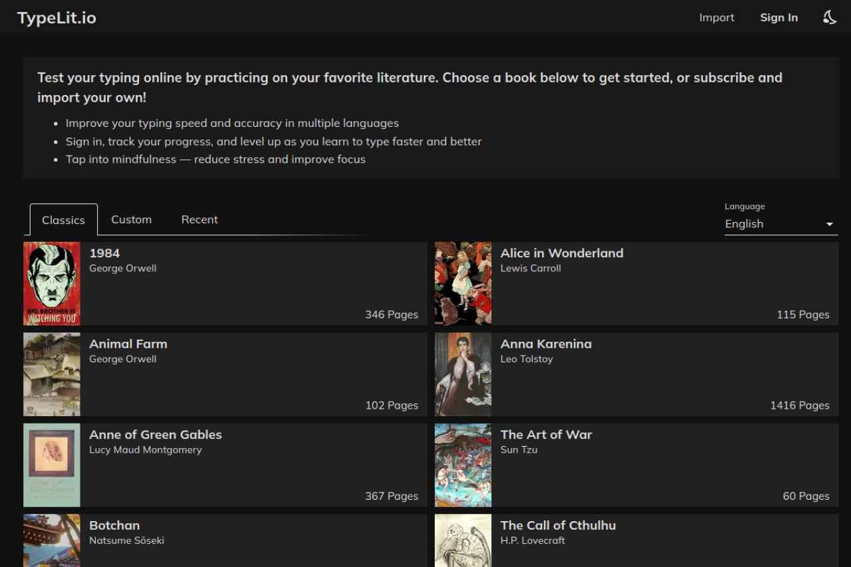851x567 pixels.
Task: Open The Art of War cover thumbnail
Action: pyautogui.click(x=463, y=465)
